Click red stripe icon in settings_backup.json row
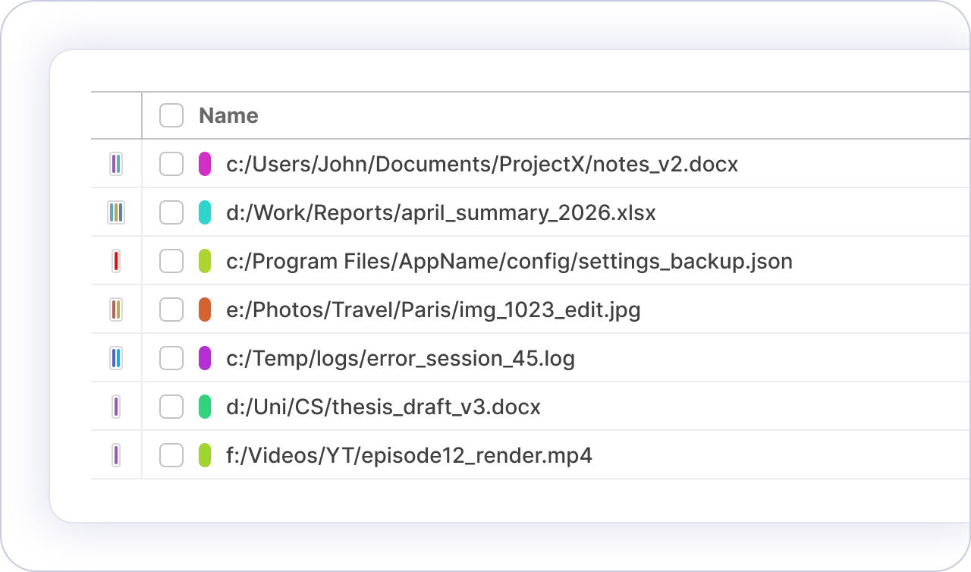971x572 pixels. point(116,261)
